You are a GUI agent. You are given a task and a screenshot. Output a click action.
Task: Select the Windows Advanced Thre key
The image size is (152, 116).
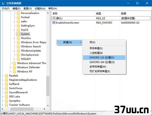(x=32, y=63)
